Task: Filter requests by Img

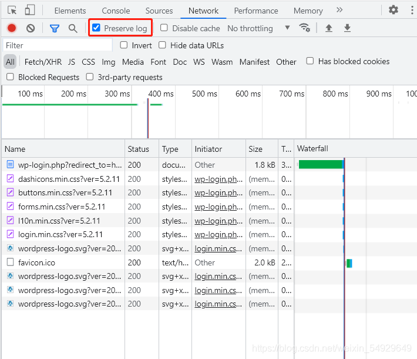Action: pyautogui.click(x=109, y=62)
